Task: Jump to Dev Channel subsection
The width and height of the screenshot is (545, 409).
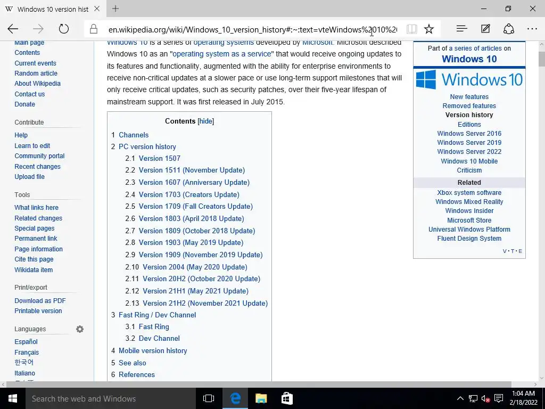Action: click(159, 338)
